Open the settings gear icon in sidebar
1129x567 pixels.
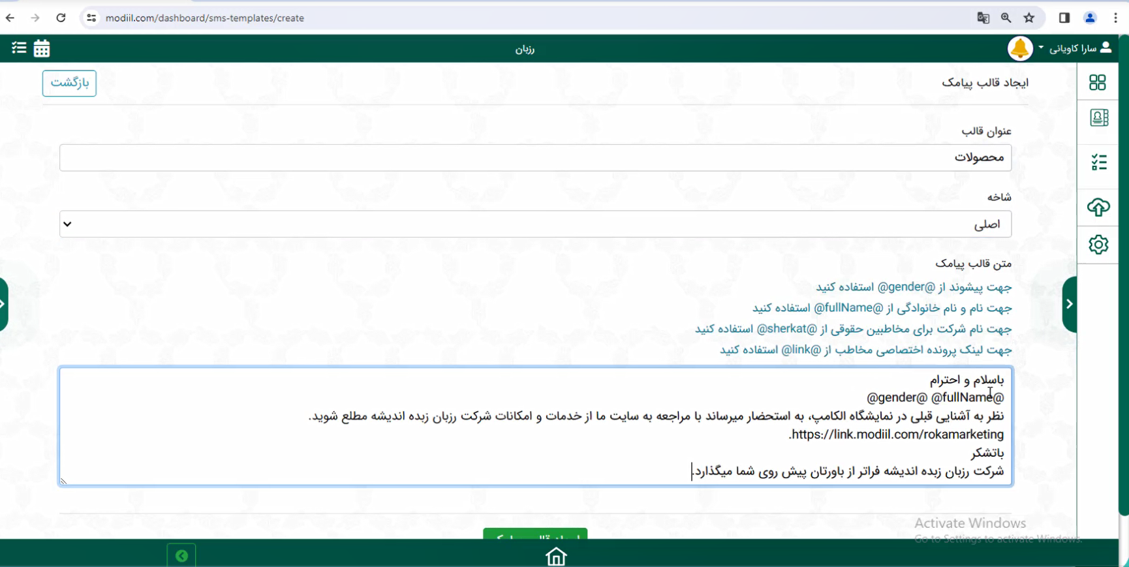(x=1098, y=245)
